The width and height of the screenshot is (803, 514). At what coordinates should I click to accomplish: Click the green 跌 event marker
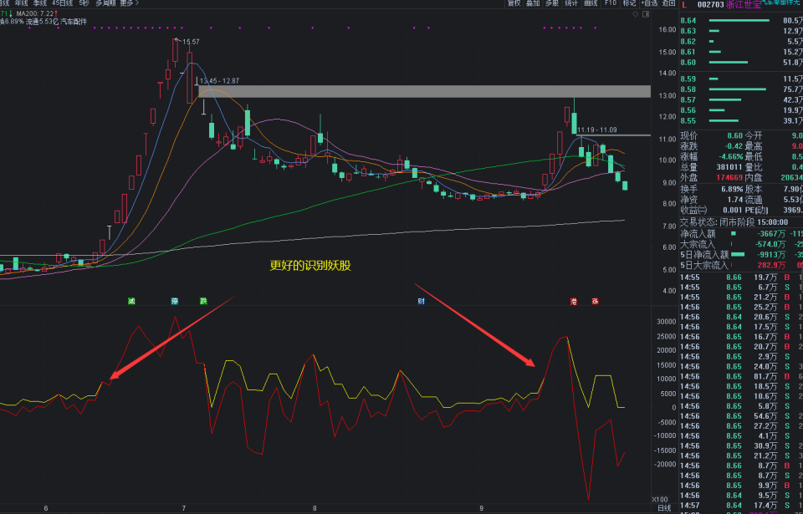203,301
